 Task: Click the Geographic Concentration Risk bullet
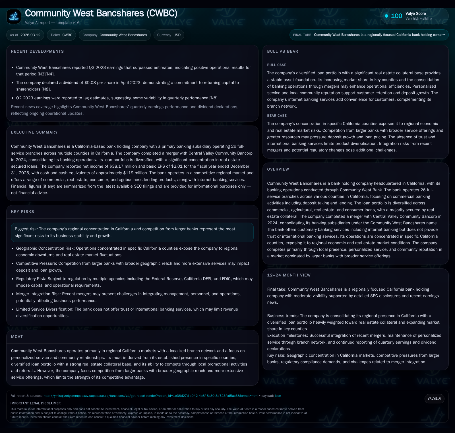pos(127,252)
